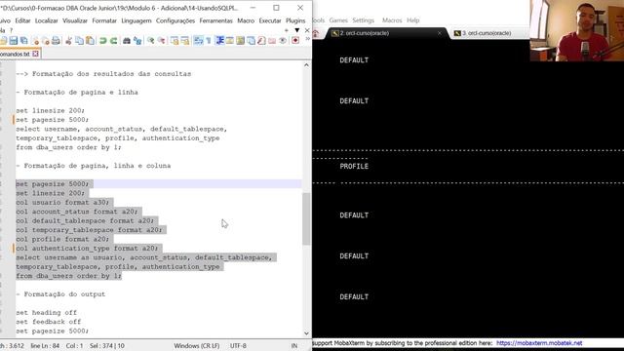
Task: Open the Configurações menu
Action: click(175, 20)
